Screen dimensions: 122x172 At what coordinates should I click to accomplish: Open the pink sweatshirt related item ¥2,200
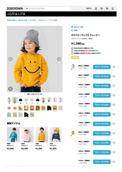pos(27,138)
